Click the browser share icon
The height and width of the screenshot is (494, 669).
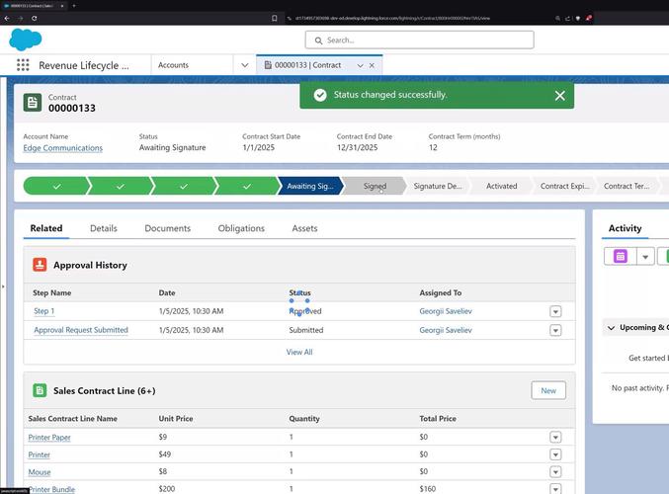568,19
